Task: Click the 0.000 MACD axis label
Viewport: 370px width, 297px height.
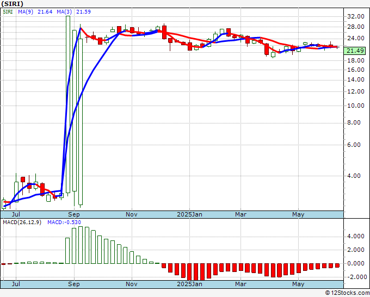Action: tap(357, 263)
